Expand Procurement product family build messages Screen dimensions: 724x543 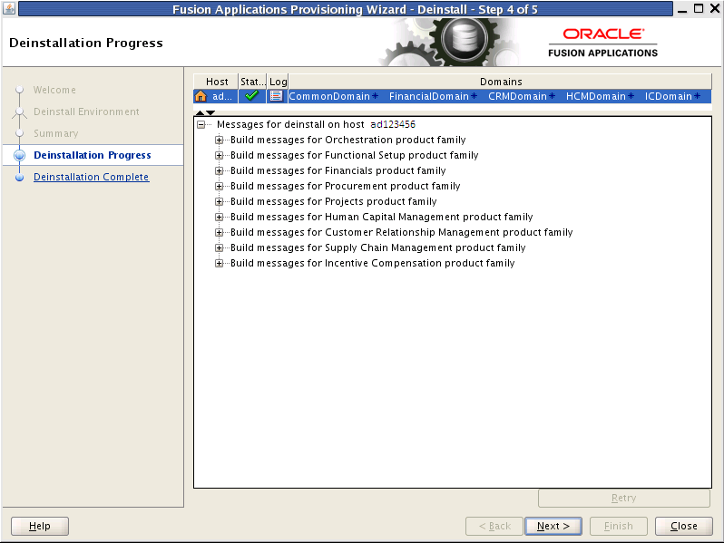click(x=220, y=187)
